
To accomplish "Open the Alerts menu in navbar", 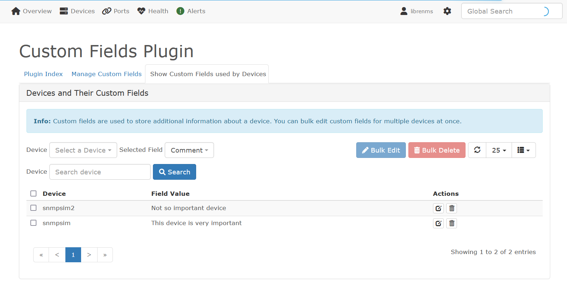I will coord(191,11).
